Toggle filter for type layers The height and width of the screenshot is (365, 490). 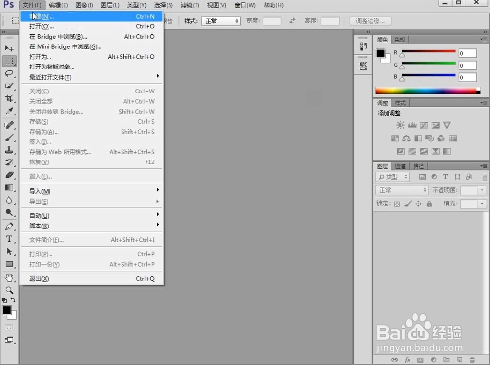coord(445,177)
